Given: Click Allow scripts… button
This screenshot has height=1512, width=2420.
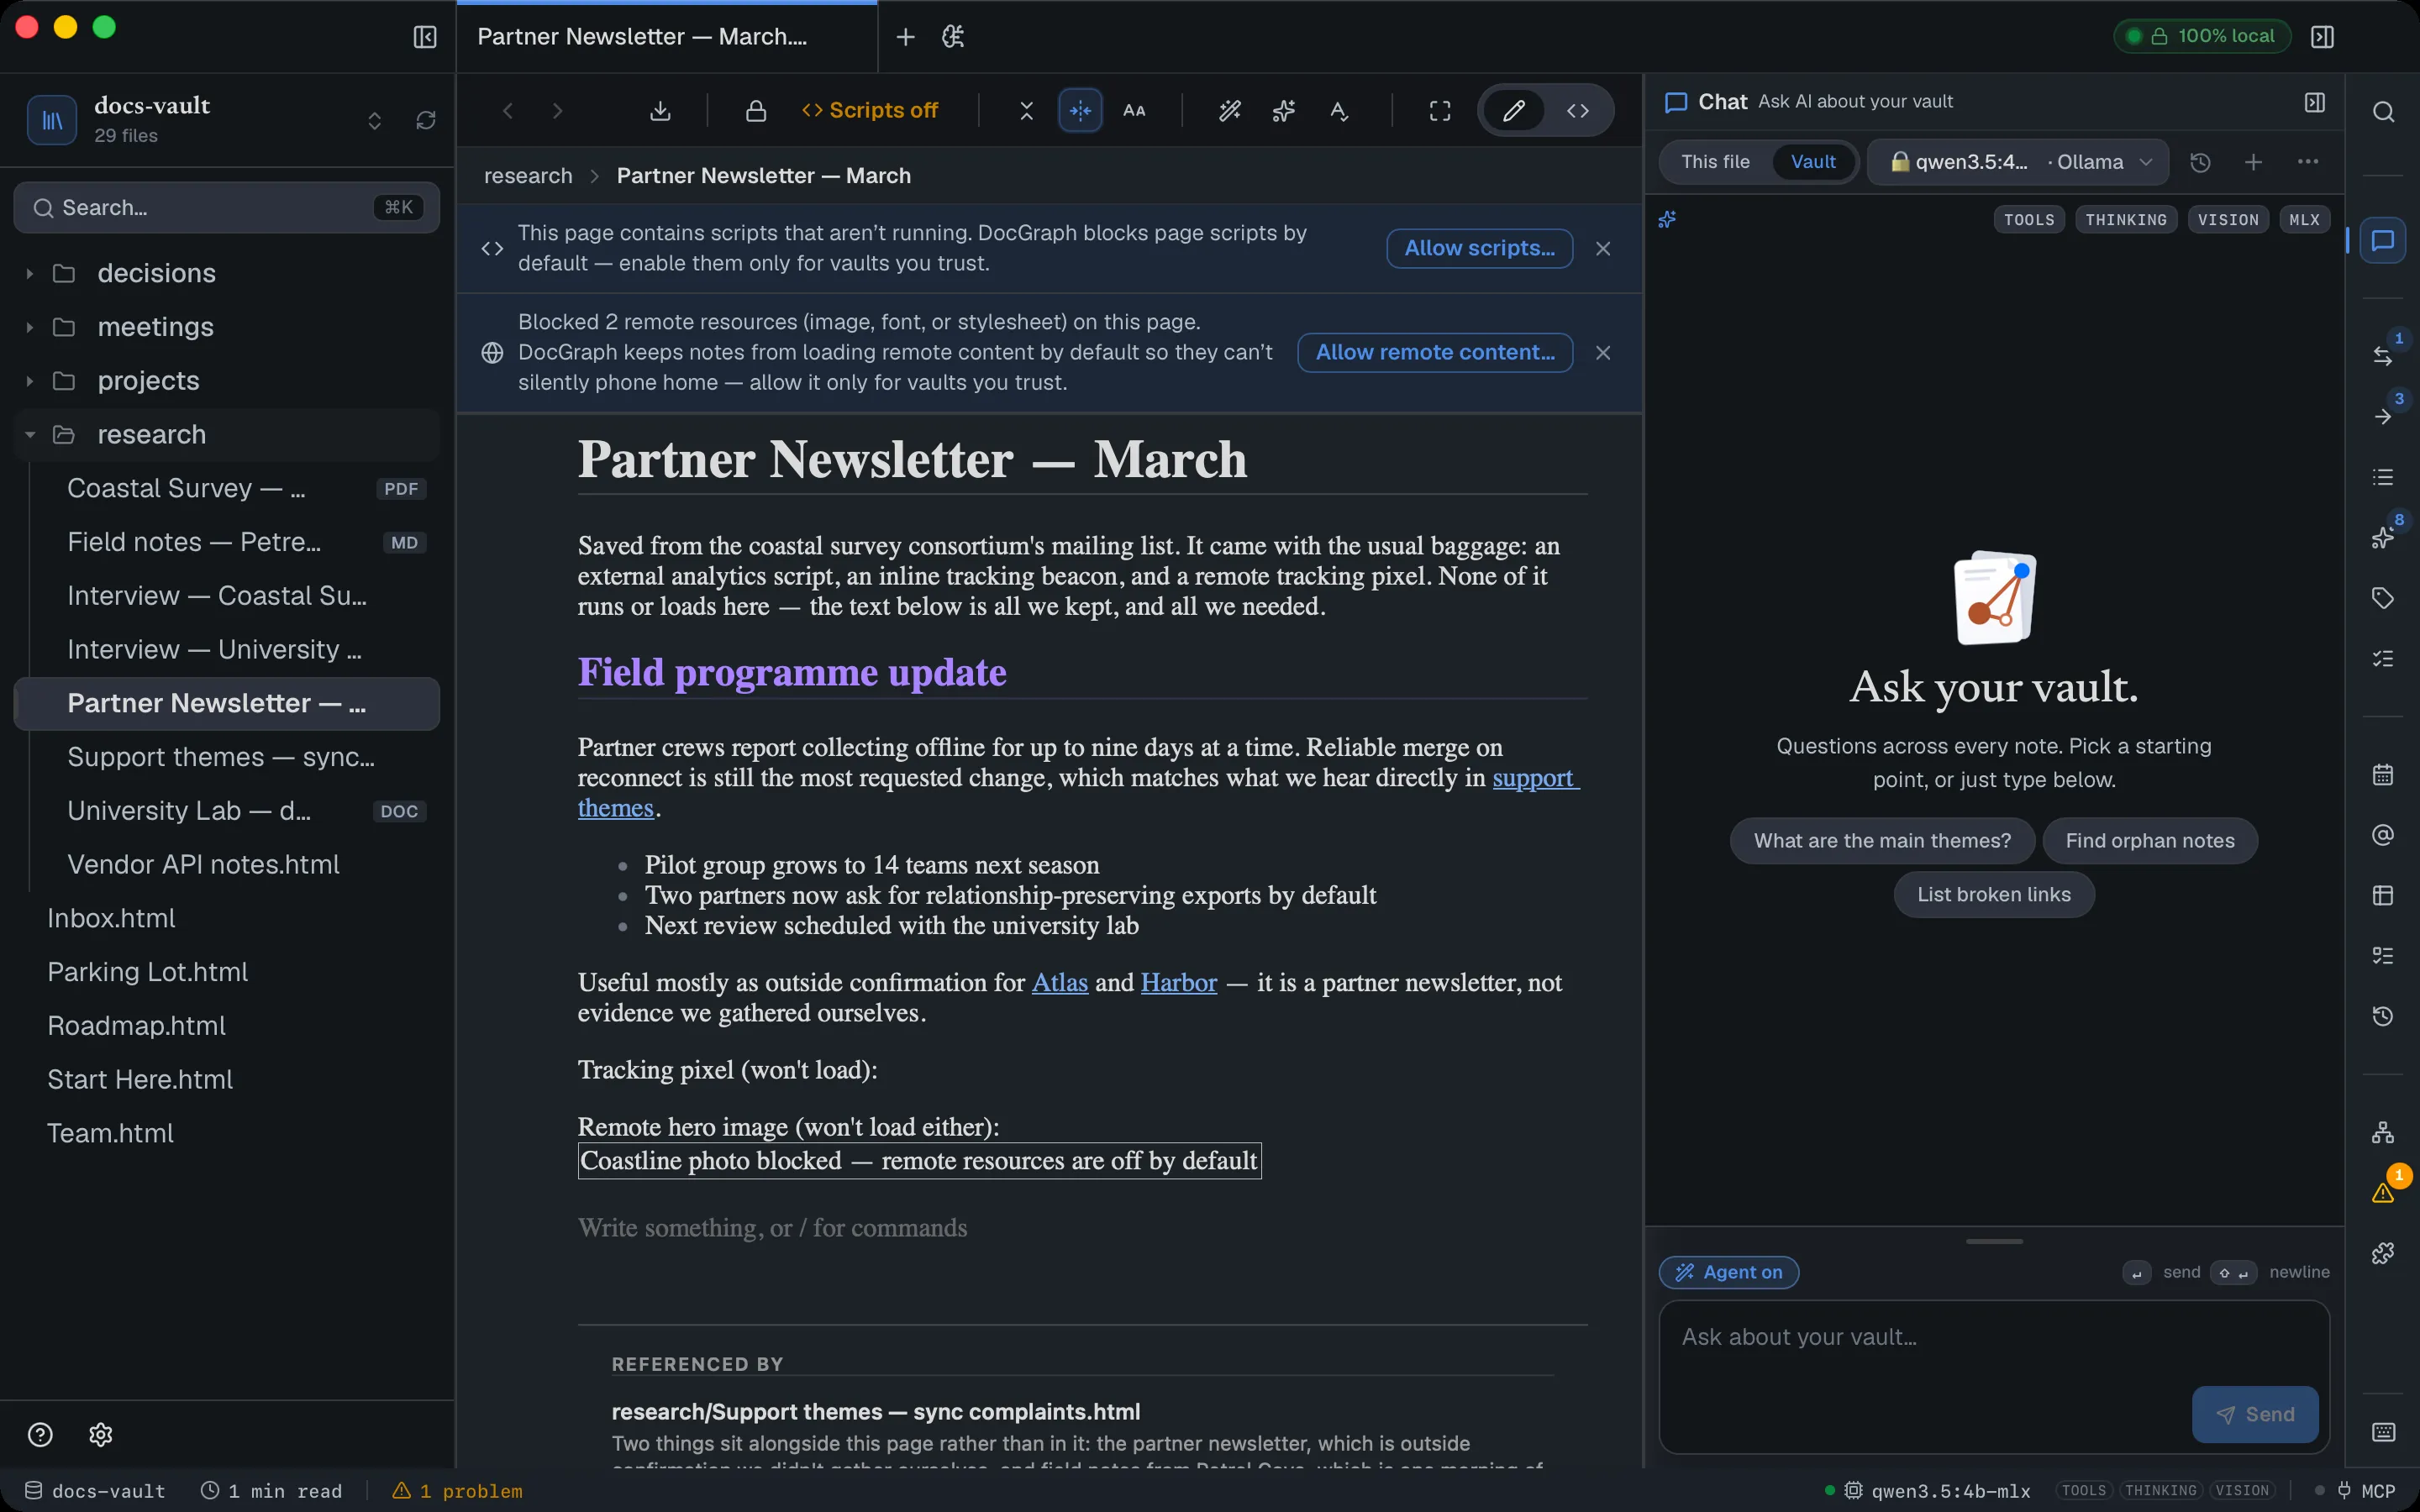Looking at the screenshot, I should (1479, 248).
